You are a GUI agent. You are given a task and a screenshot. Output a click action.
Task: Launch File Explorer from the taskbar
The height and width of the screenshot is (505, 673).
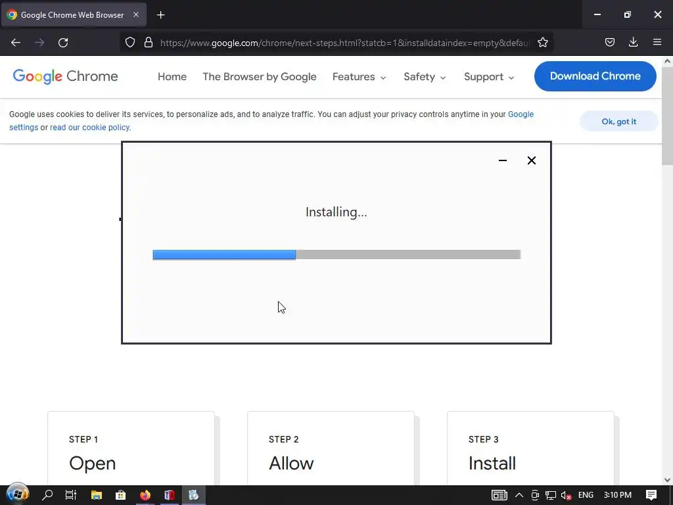pos(96,495)
